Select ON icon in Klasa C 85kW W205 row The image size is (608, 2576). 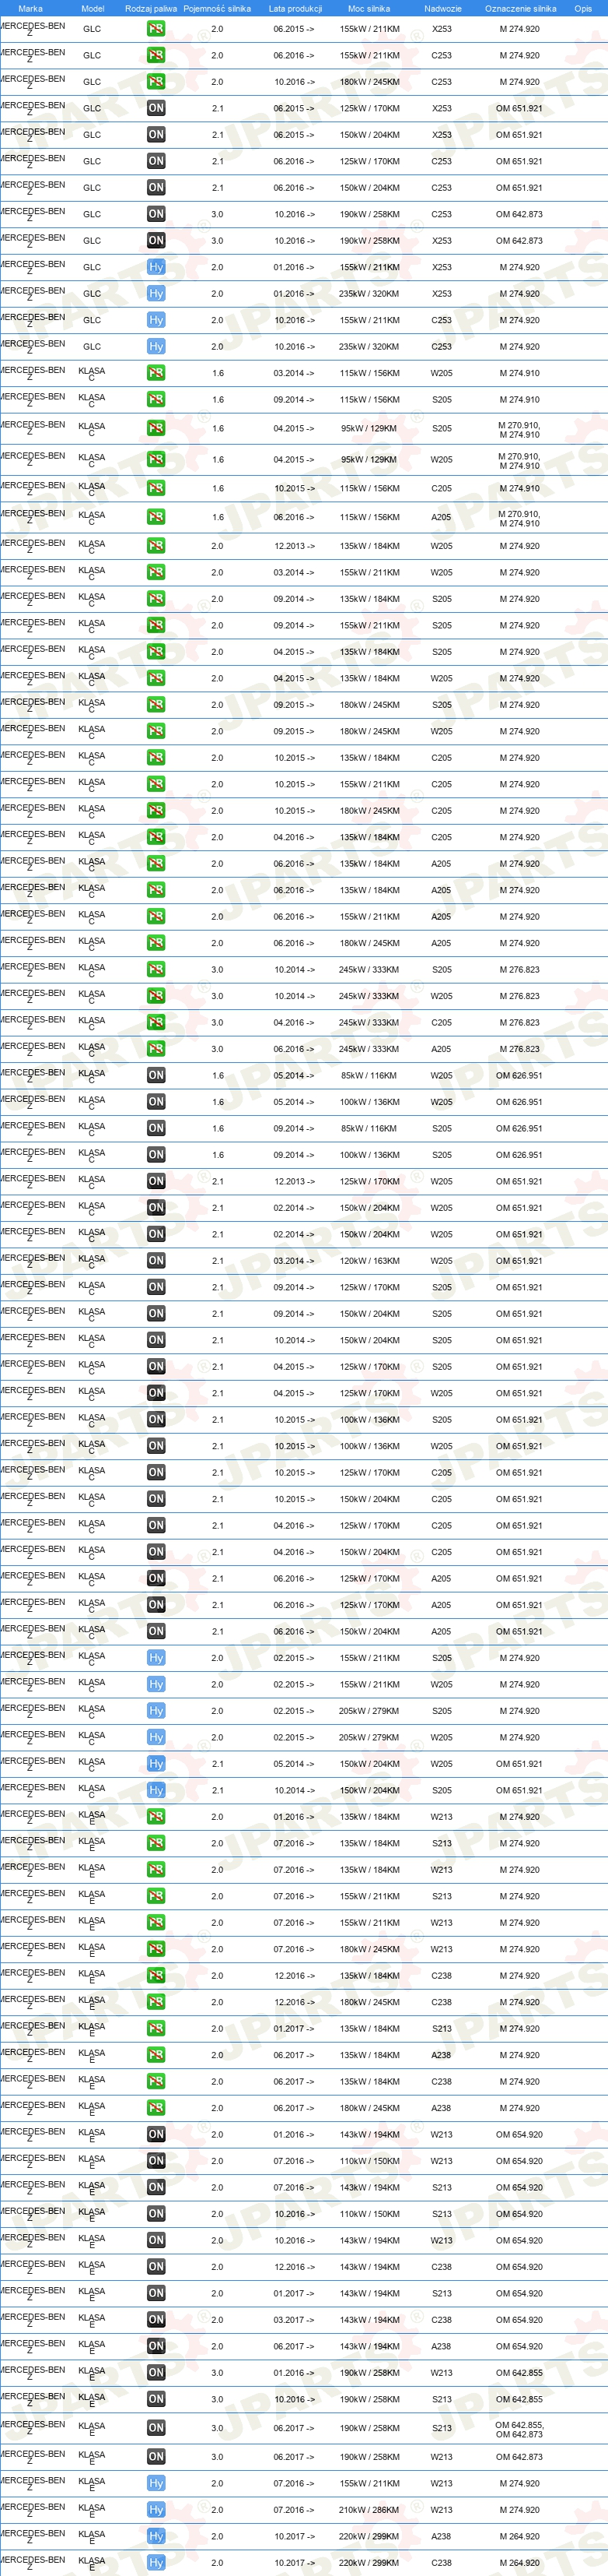[155, 1075]
